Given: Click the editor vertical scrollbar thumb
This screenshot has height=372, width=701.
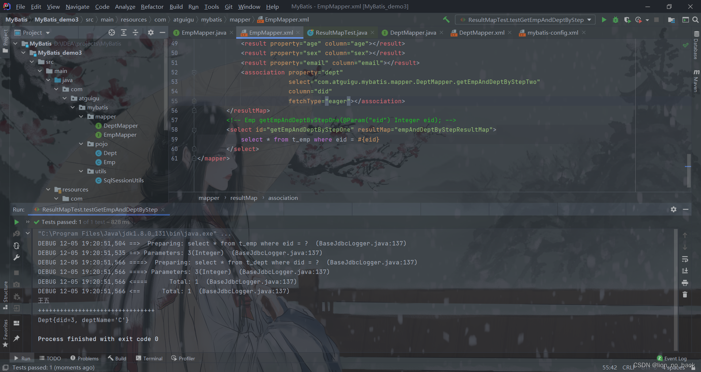Looking at the screenshot, I should [689, 170].
